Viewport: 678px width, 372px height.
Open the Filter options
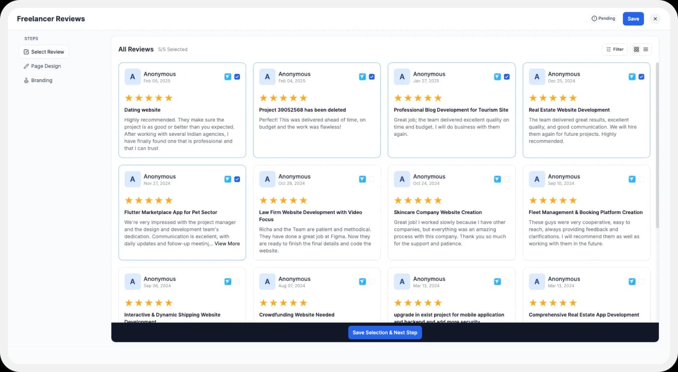614,49
